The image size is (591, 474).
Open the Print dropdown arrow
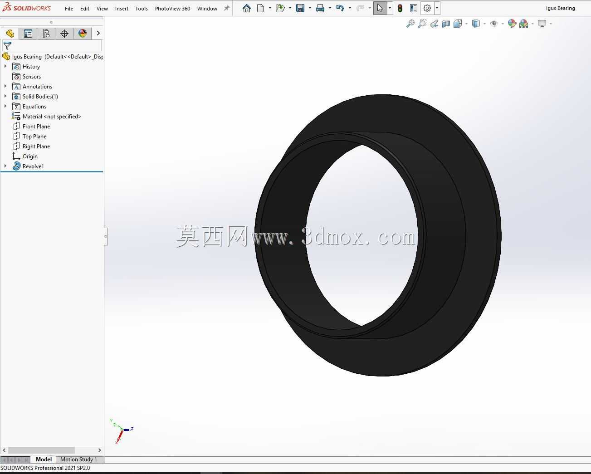click(330, 8)
